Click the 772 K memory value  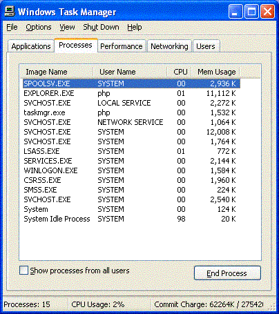coord(227,151)
